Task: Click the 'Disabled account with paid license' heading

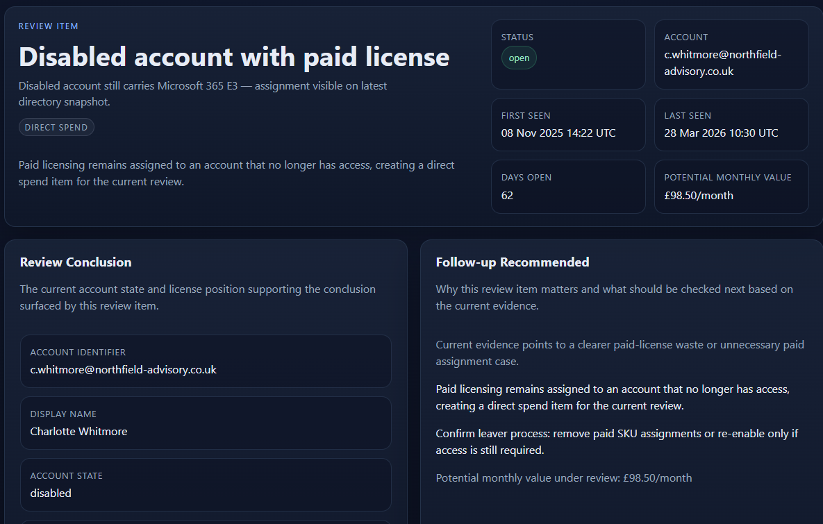Action: [234, 57]
